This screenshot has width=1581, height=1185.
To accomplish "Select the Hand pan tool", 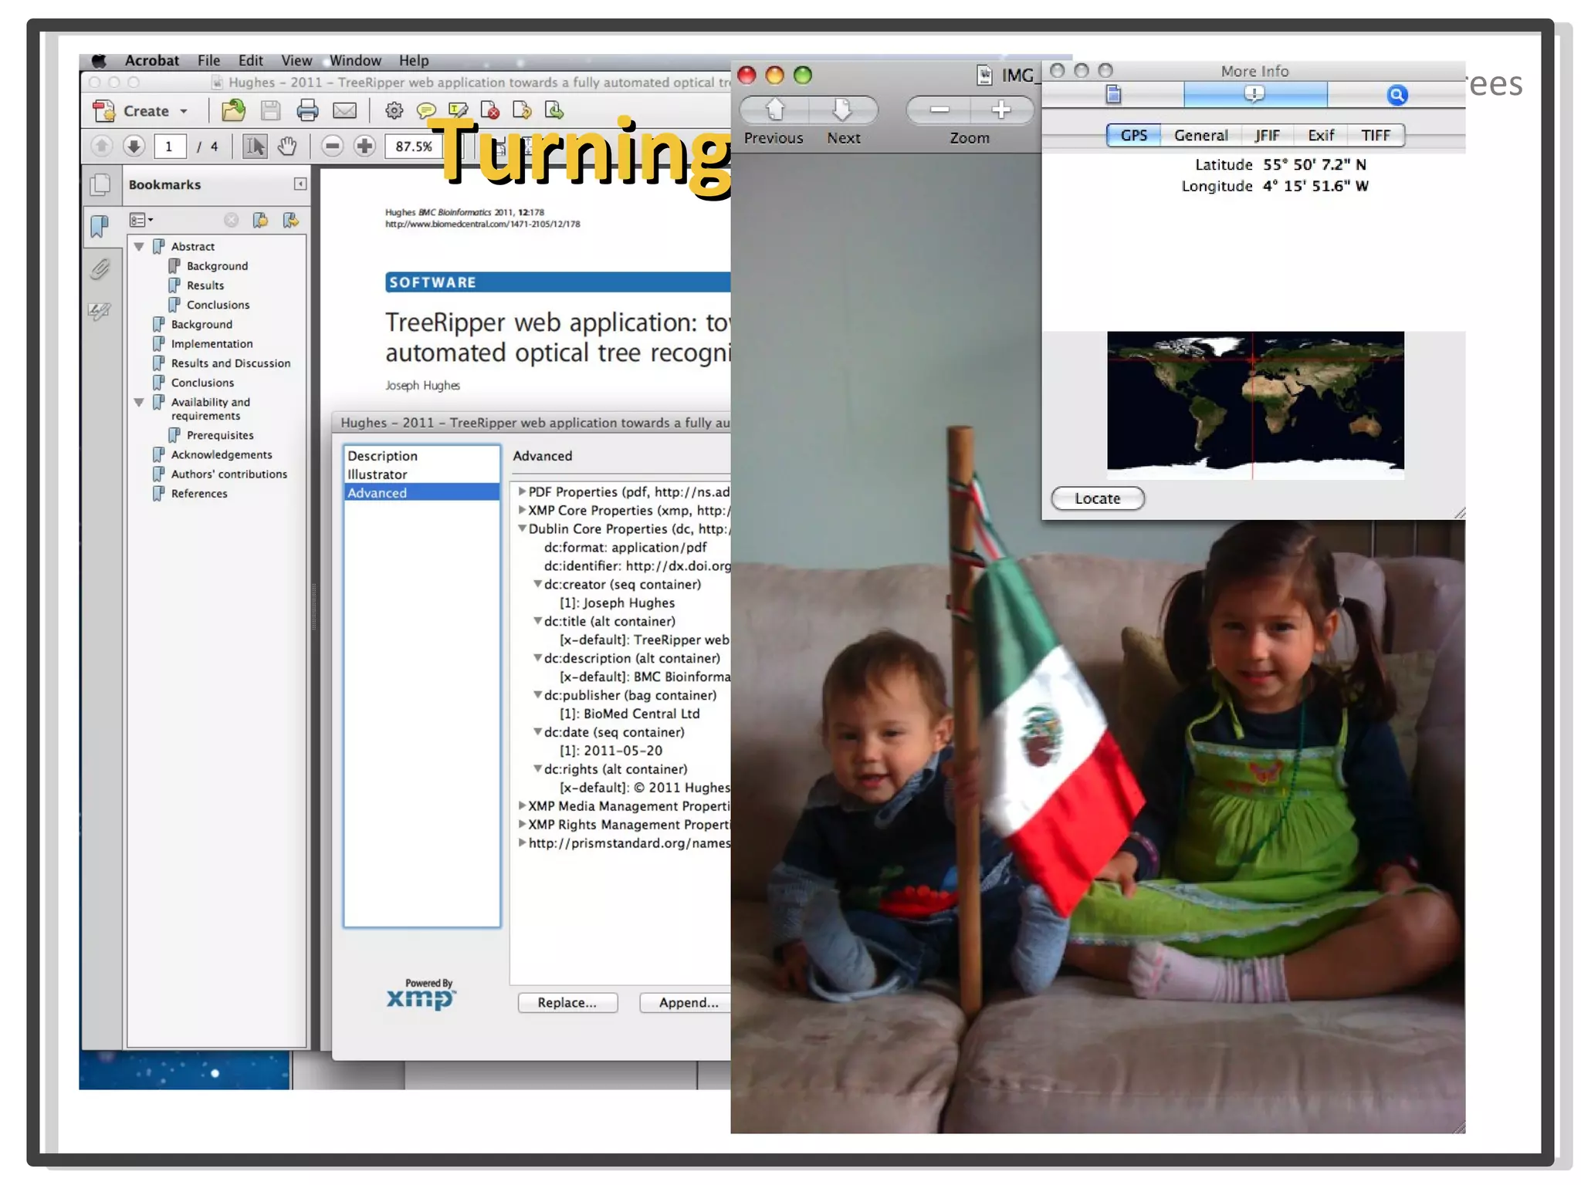I will pyautogui.click(x=287, y=146).
